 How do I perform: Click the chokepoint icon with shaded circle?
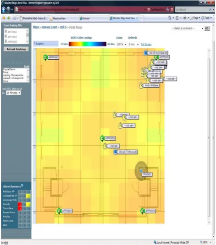pyautogui.click(x=141, y=171)
